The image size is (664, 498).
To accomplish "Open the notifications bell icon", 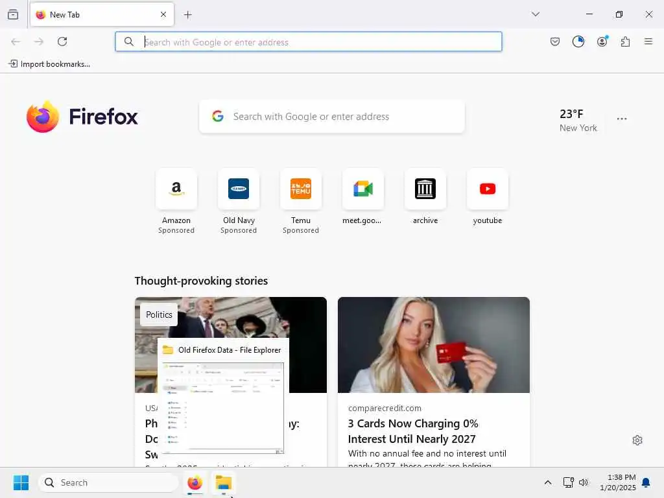I will [646, 482].
